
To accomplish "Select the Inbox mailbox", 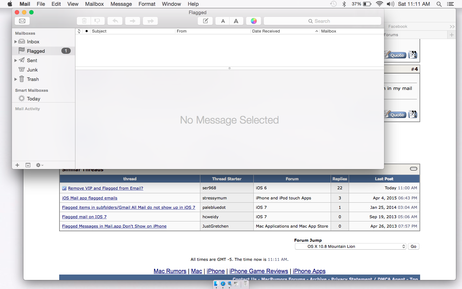I will [x=43, y=42].
